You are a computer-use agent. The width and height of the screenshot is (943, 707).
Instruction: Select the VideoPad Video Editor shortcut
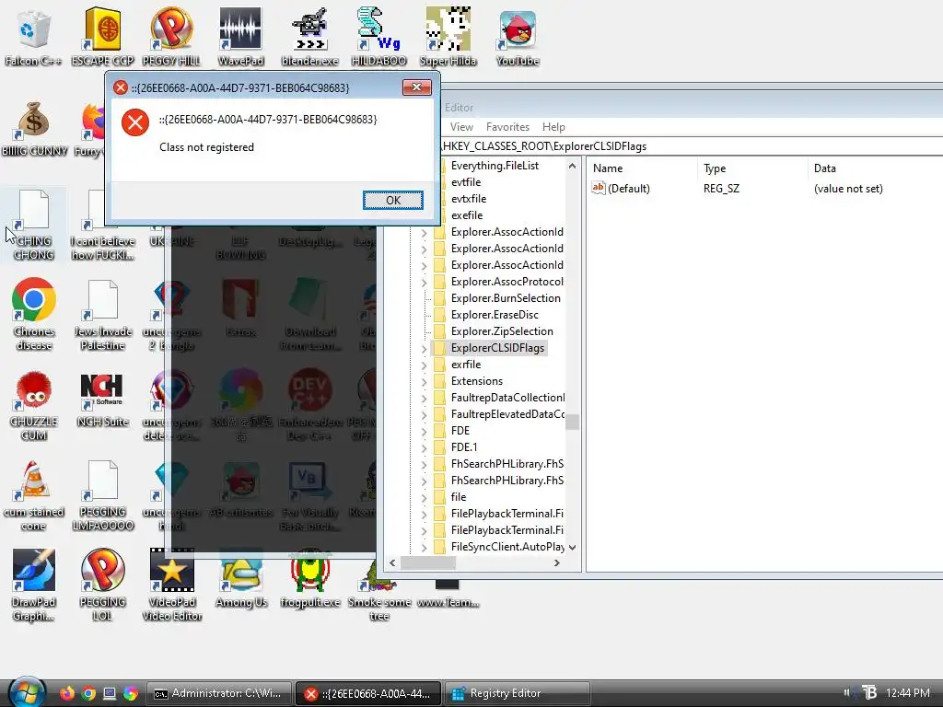(172, 585)
